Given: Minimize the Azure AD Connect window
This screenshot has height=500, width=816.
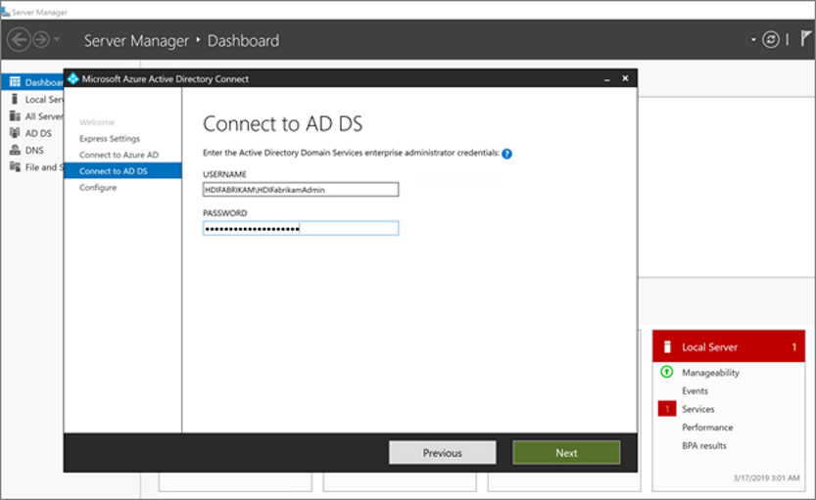Looking at the screenshot, I should [x=606, y=79].
